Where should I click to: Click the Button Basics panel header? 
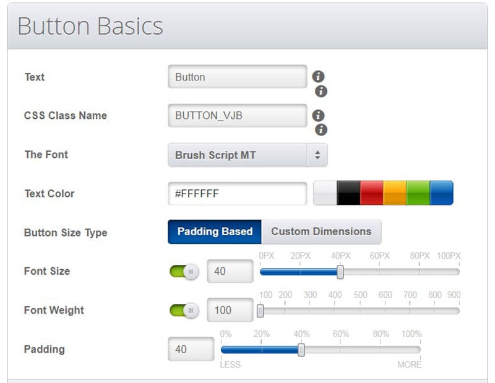[x=247, y=26]
